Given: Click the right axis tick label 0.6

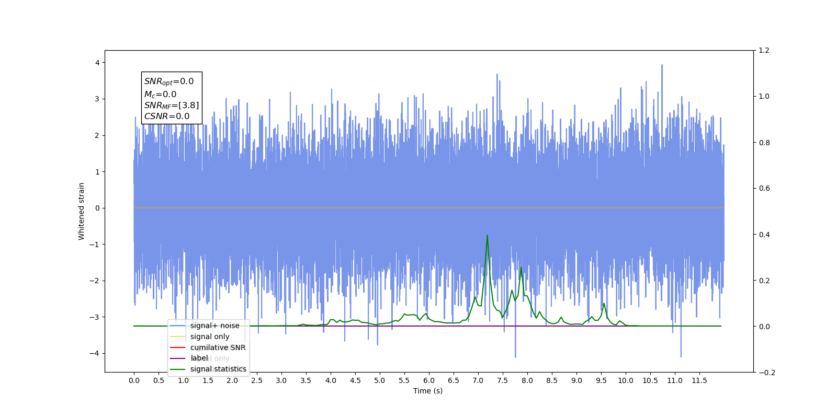Looking at the screenshot, I should pyautogui.click(x=764, y=188).
